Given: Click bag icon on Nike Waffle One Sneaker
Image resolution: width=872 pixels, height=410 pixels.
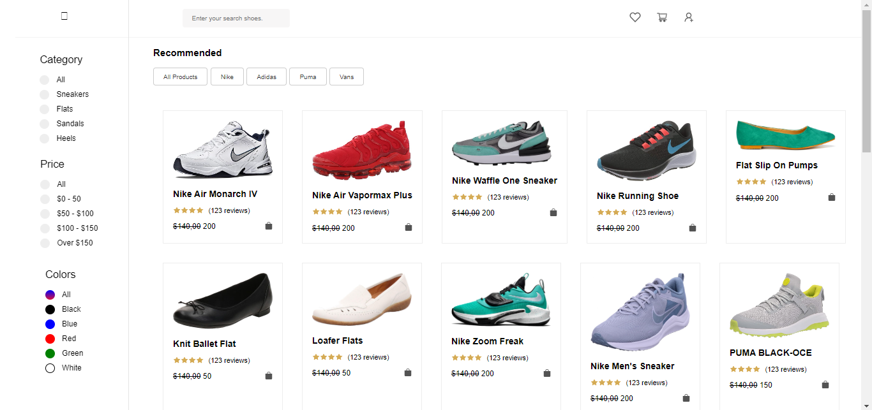Looking at the screenshot, I should (x=553, y=213).
